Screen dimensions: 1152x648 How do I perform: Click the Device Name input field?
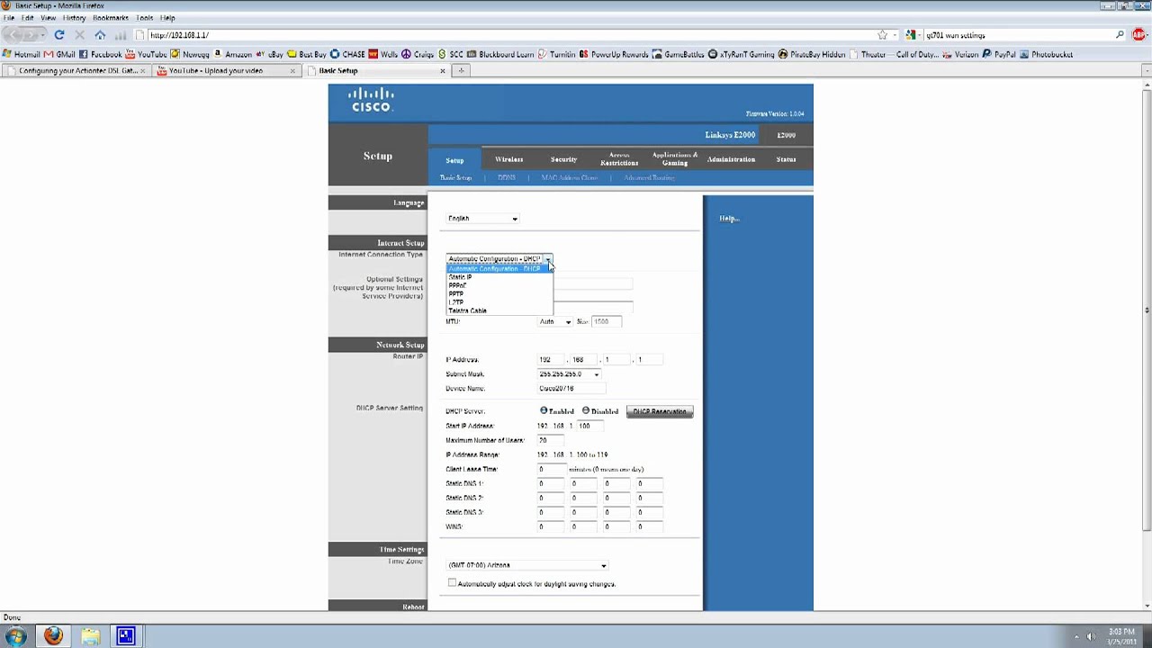click(571, 389)
